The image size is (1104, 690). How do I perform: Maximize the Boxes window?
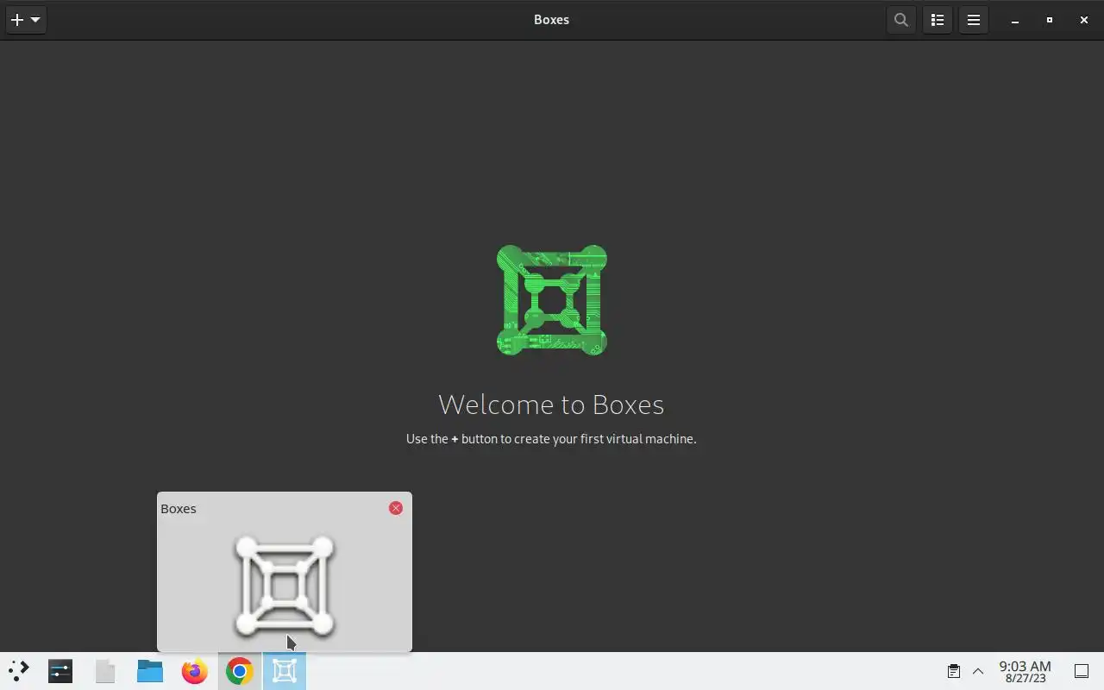tap(1050, 20)
